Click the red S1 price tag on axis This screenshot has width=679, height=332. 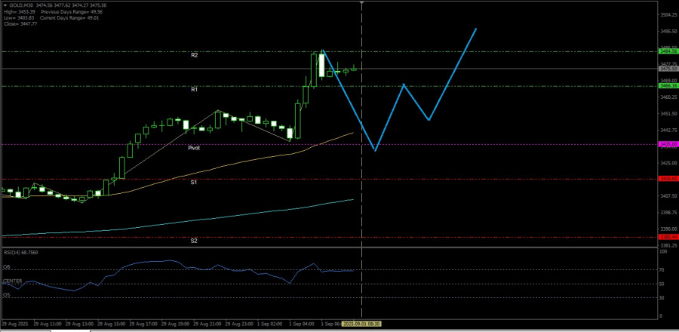click(x=668, y=179)
